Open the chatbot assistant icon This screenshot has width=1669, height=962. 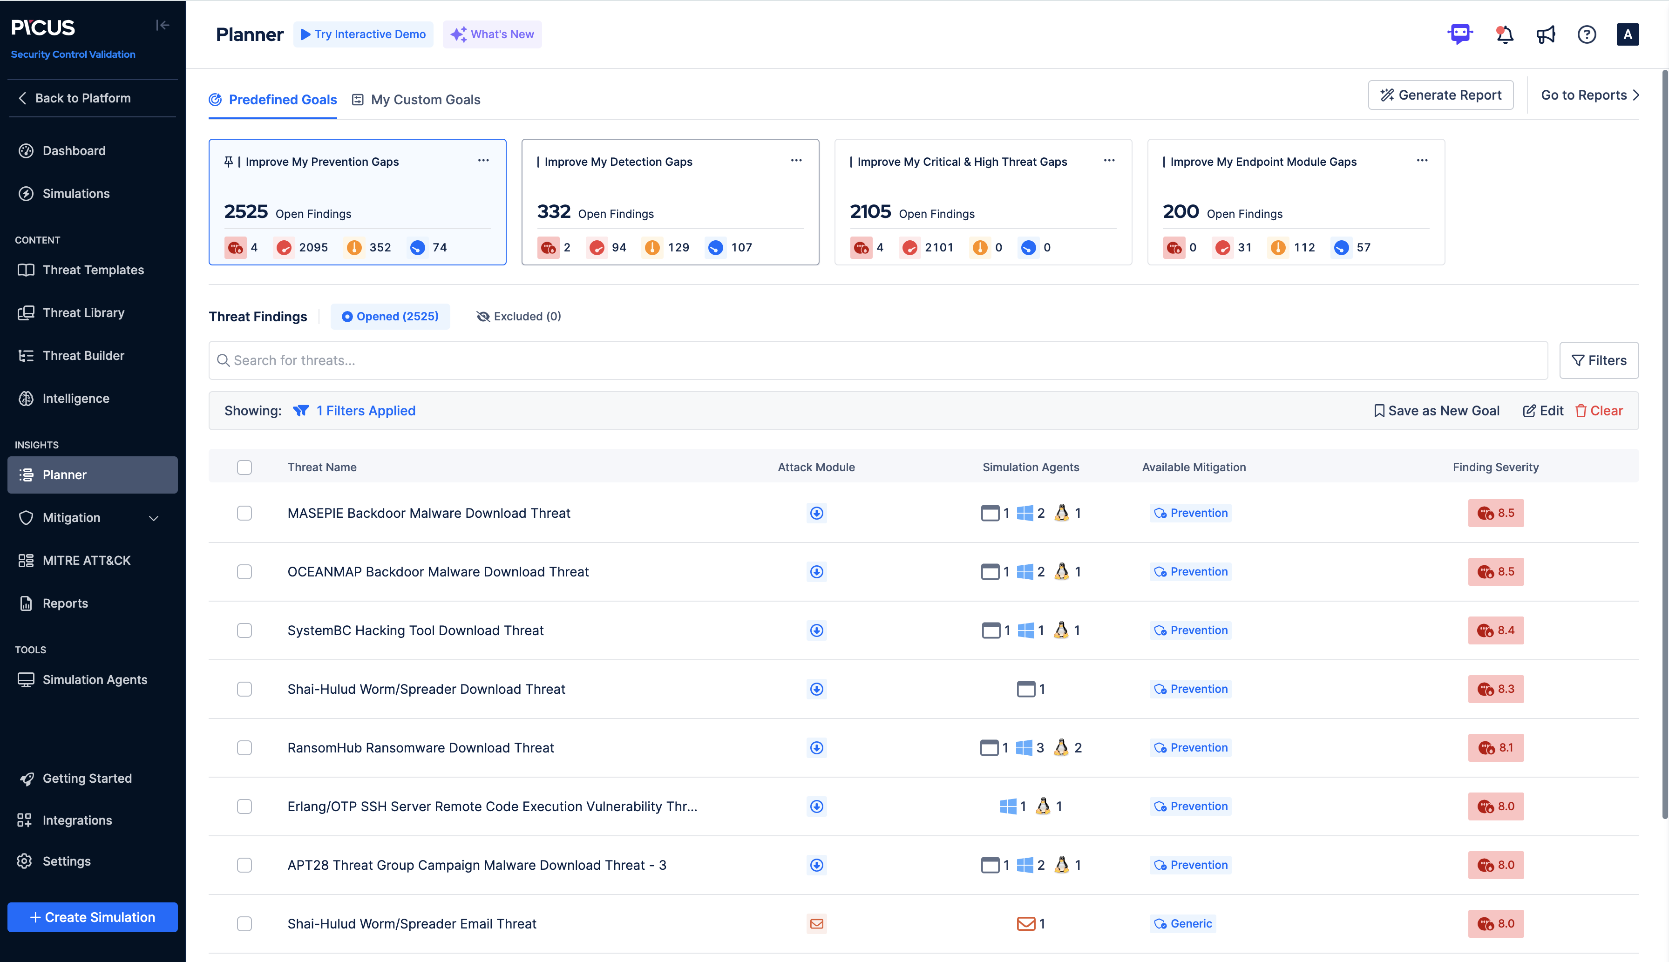tap(1459, 34)
